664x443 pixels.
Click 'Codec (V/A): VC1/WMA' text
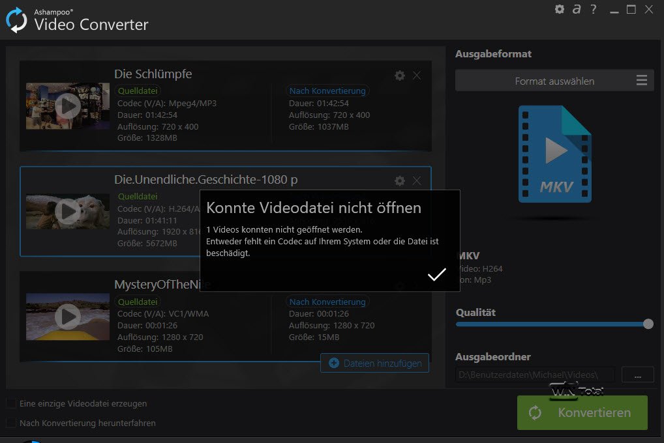[163, 314]
